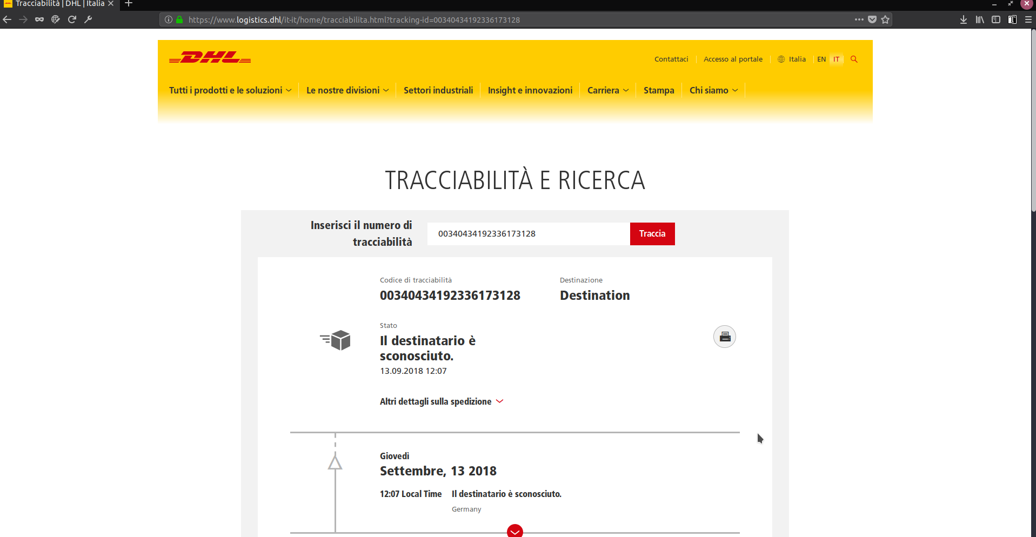Click the globe icon next to Italia
The image size is (1036, 537).
[781, 59]
